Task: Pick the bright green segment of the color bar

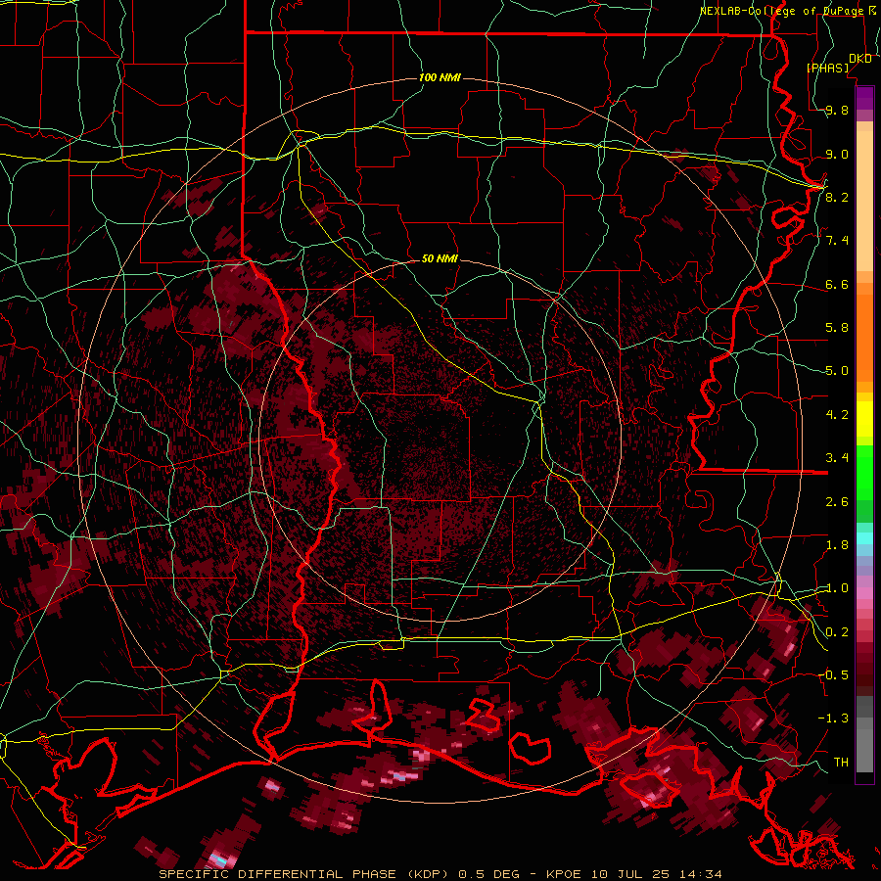Action: coord(864,472)
